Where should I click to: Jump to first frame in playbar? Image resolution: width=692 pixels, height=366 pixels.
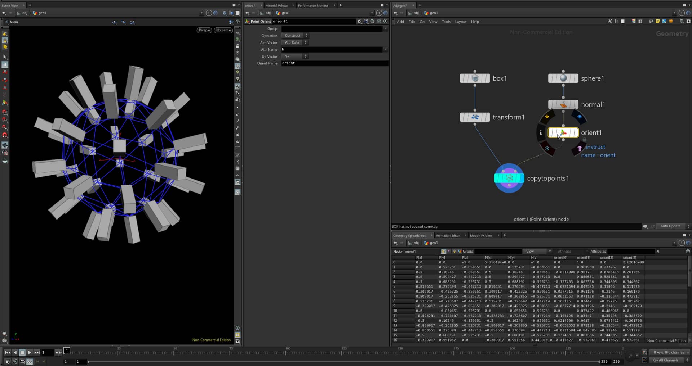[x=8, y=353]
